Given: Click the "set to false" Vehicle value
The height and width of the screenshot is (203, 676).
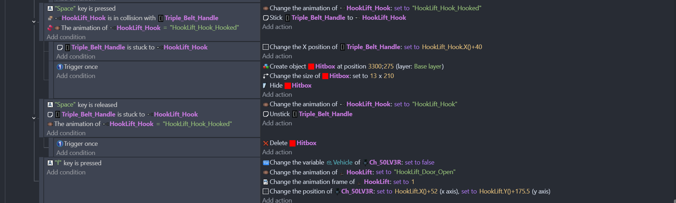Looking at the screenshot, I should pyautogui.click(x=419, y=162).
